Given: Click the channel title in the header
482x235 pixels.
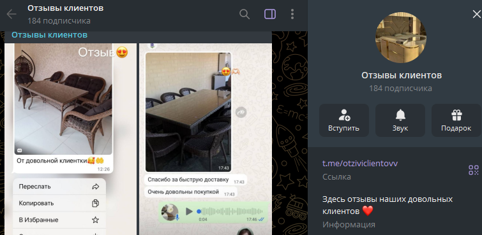Looking at the screenshot, I should (66, 8).
